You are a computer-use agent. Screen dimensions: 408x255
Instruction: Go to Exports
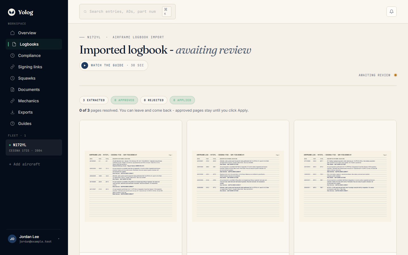(34, 112)
